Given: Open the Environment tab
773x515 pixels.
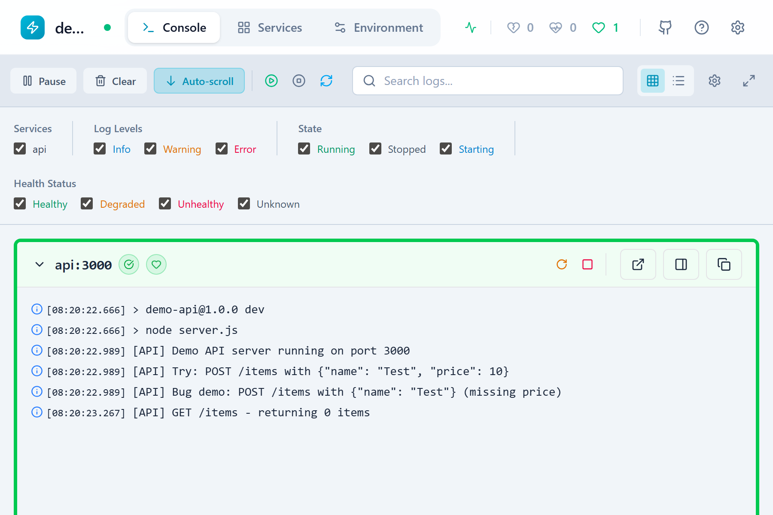Looking at the screenshot, I should 379,27.
